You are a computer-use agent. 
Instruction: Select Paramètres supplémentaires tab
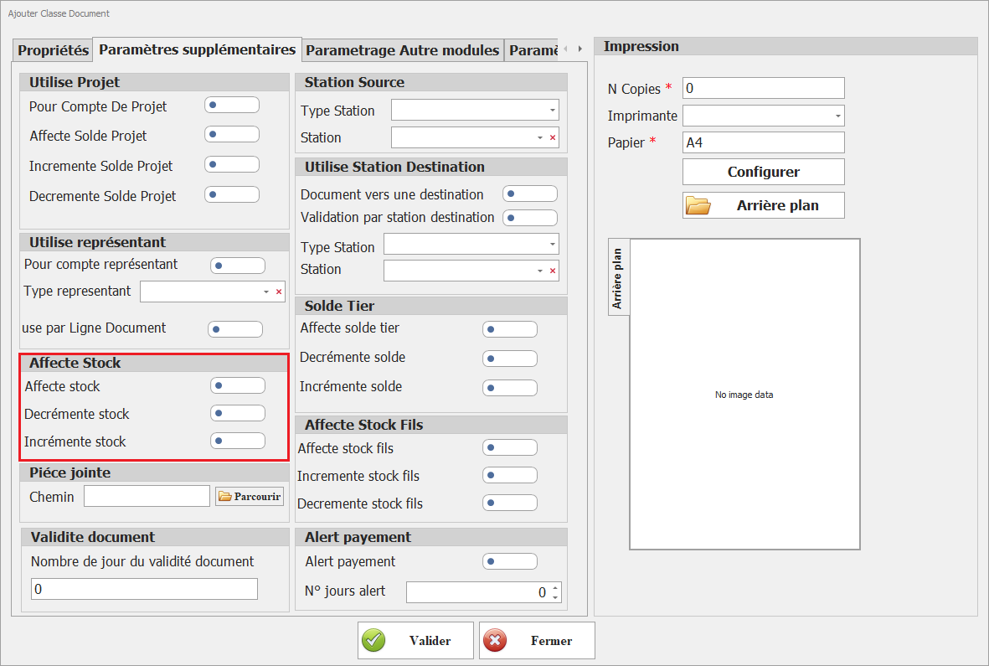pos(198,49)
